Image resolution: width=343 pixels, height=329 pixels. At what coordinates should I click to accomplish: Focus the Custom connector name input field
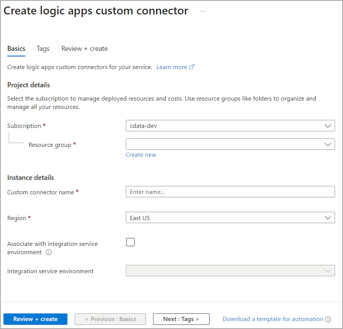pos(230,192)
